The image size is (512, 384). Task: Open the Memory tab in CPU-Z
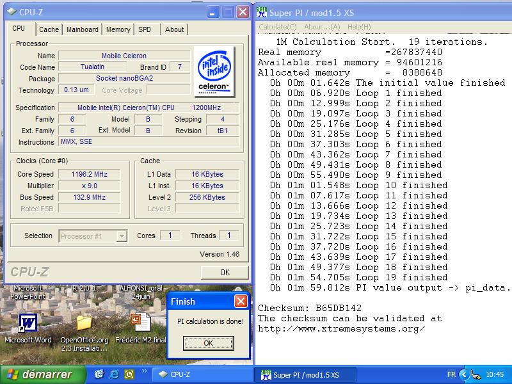coord(118,29)
